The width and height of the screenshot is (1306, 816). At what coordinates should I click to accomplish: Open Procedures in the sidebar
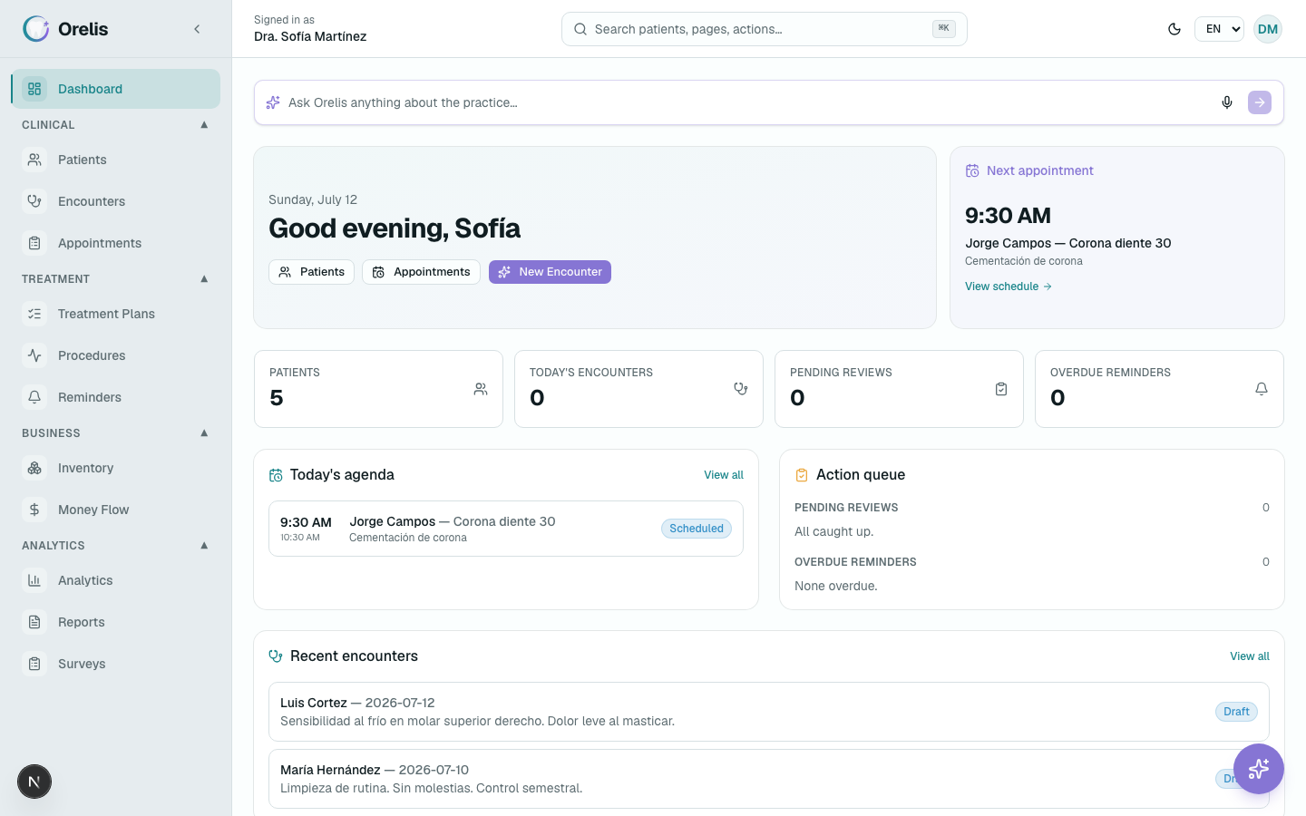116,355
